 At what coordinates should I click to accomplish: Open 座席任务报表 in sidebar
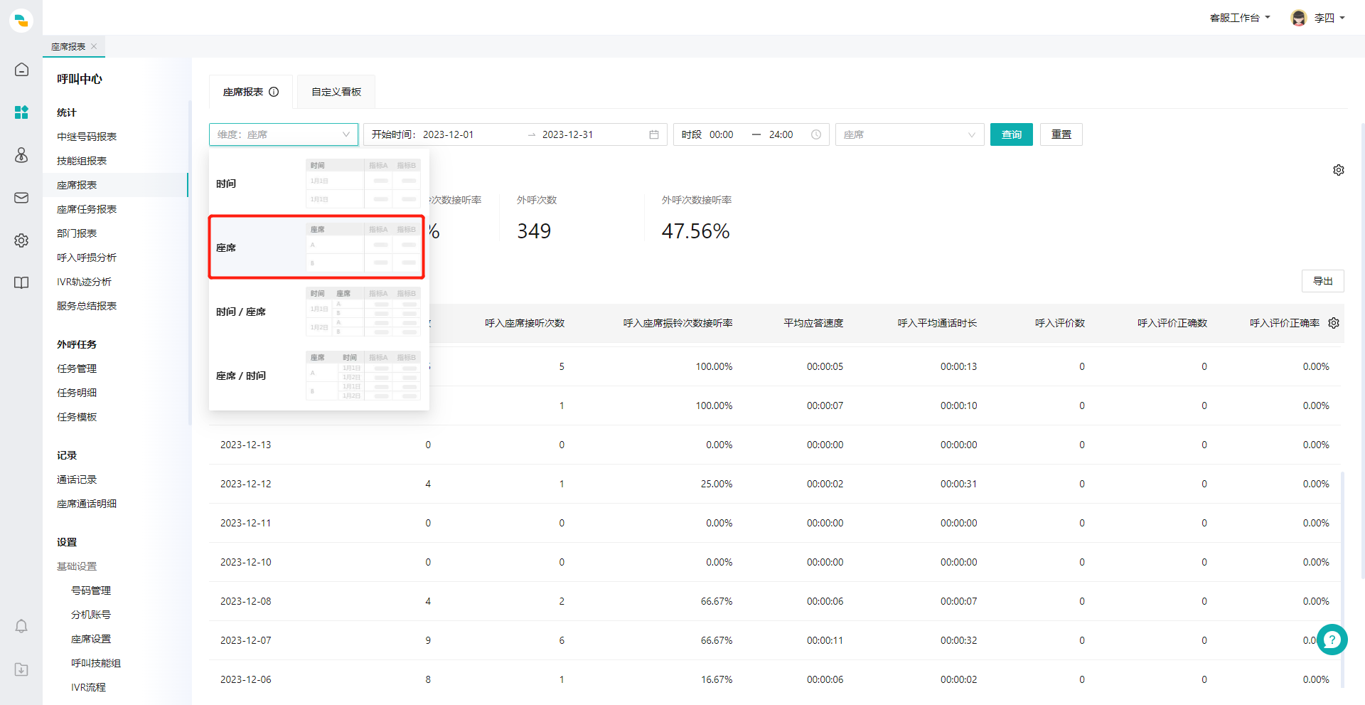pyautogui.click(x=87, y=209)
